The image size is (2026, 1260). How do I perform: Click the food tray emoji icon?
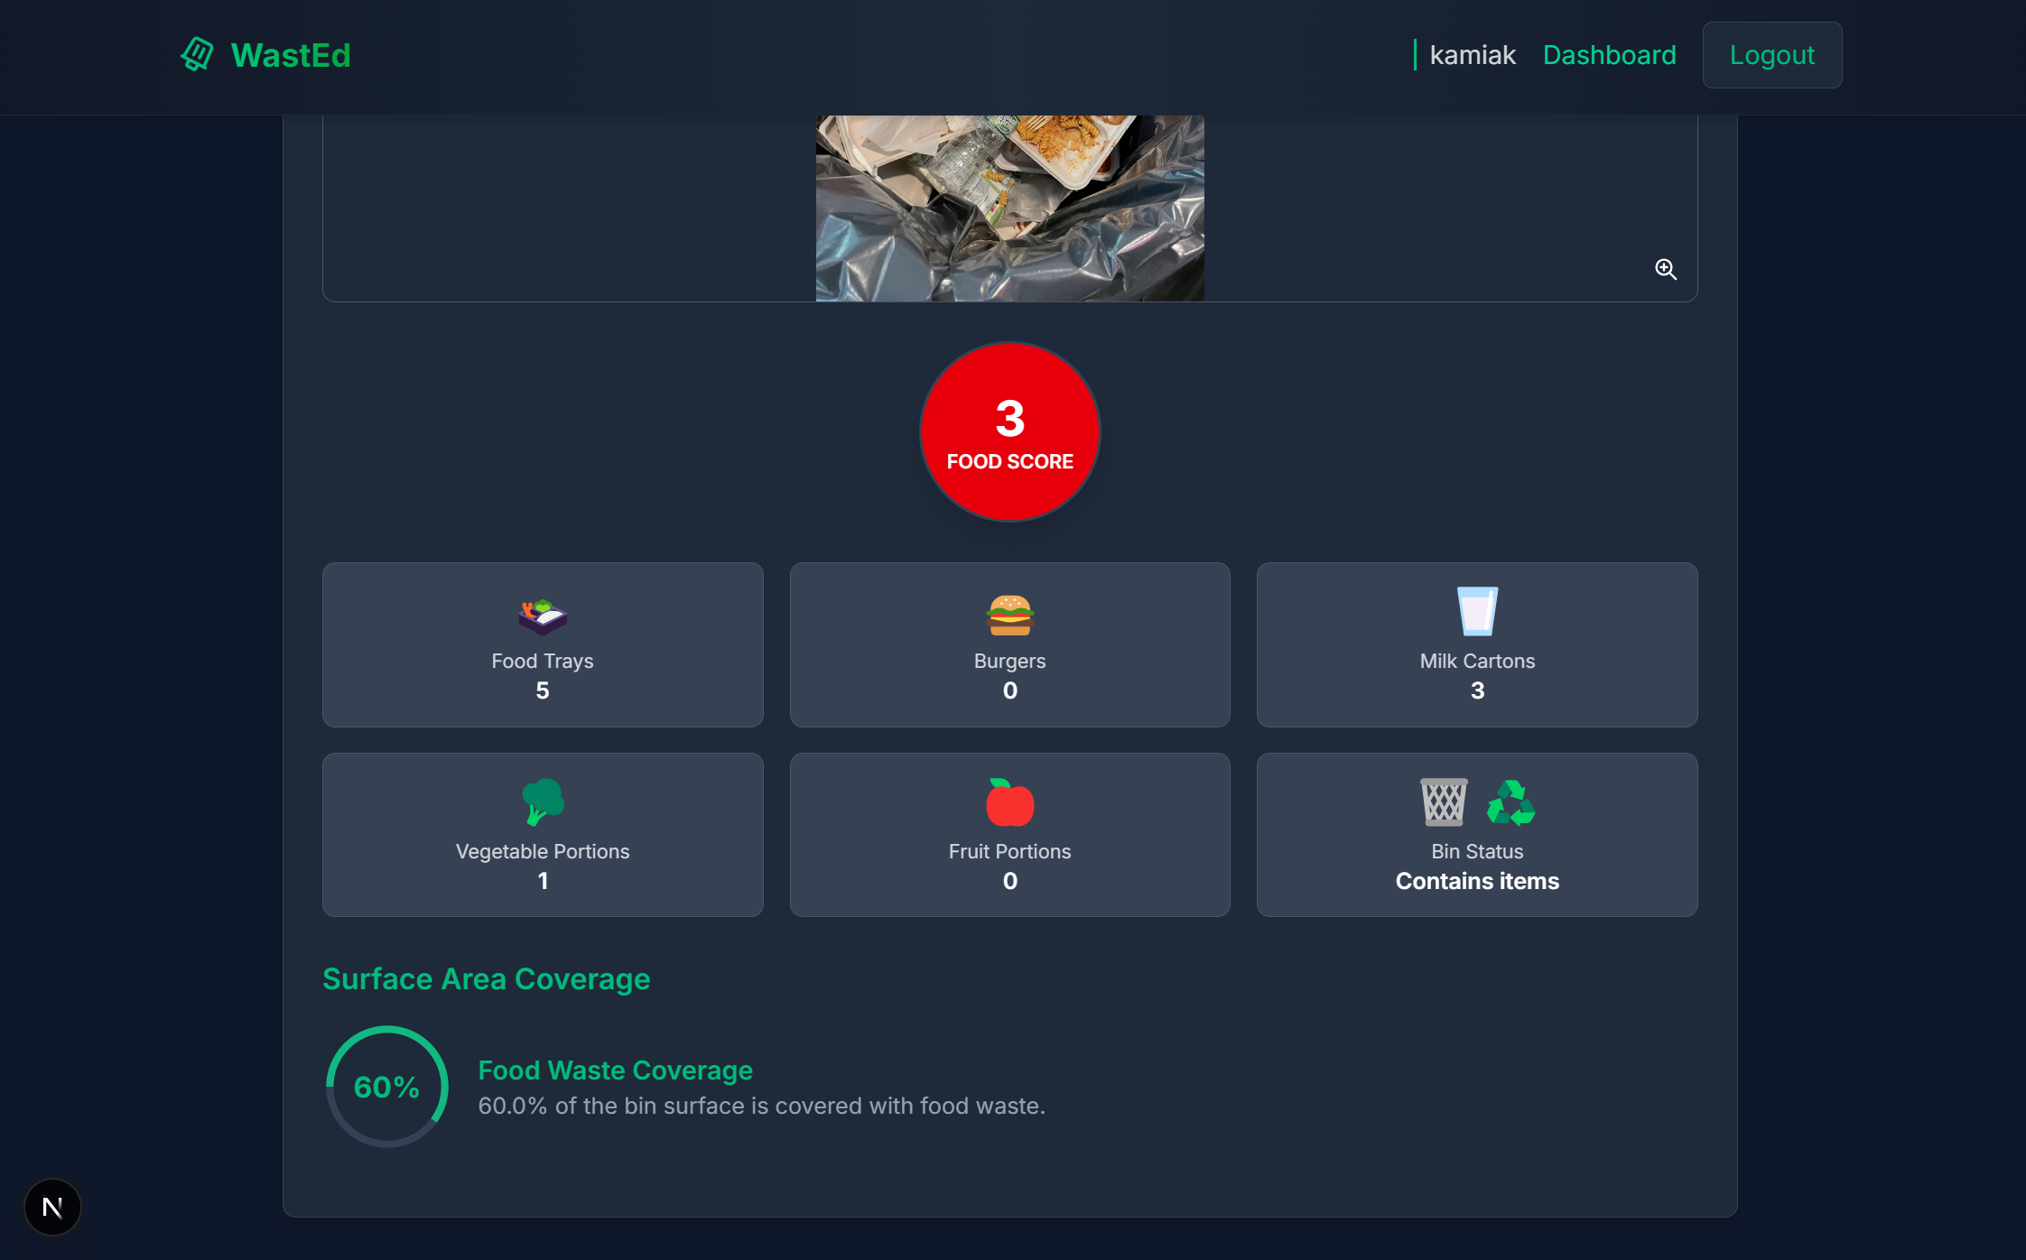pos(543,616)
